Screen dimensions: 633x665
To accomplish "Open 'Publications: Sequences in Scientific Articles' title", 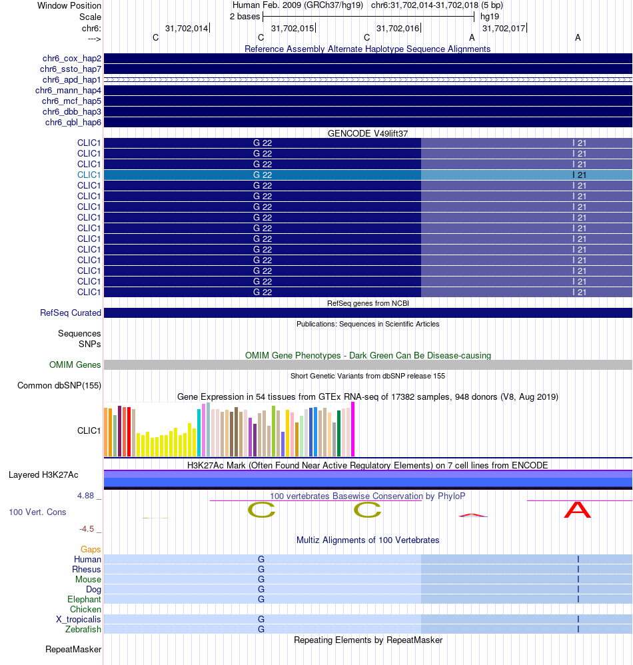I will coord(368,324).
